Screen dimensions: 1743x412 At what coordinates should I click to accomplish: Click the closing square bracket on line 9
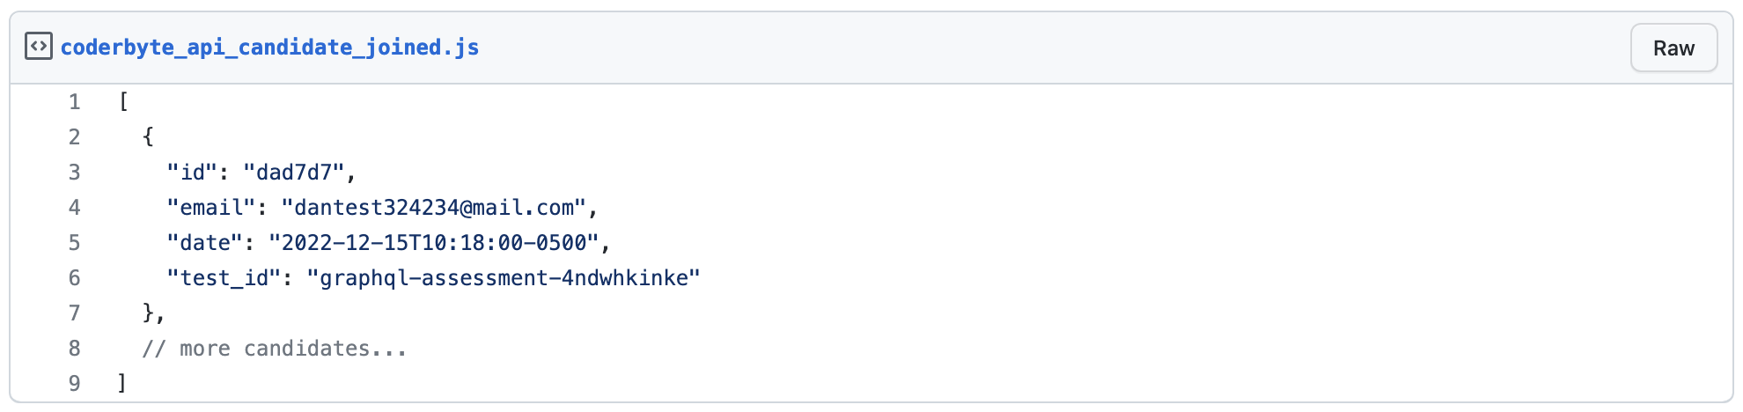pos(122,384)
